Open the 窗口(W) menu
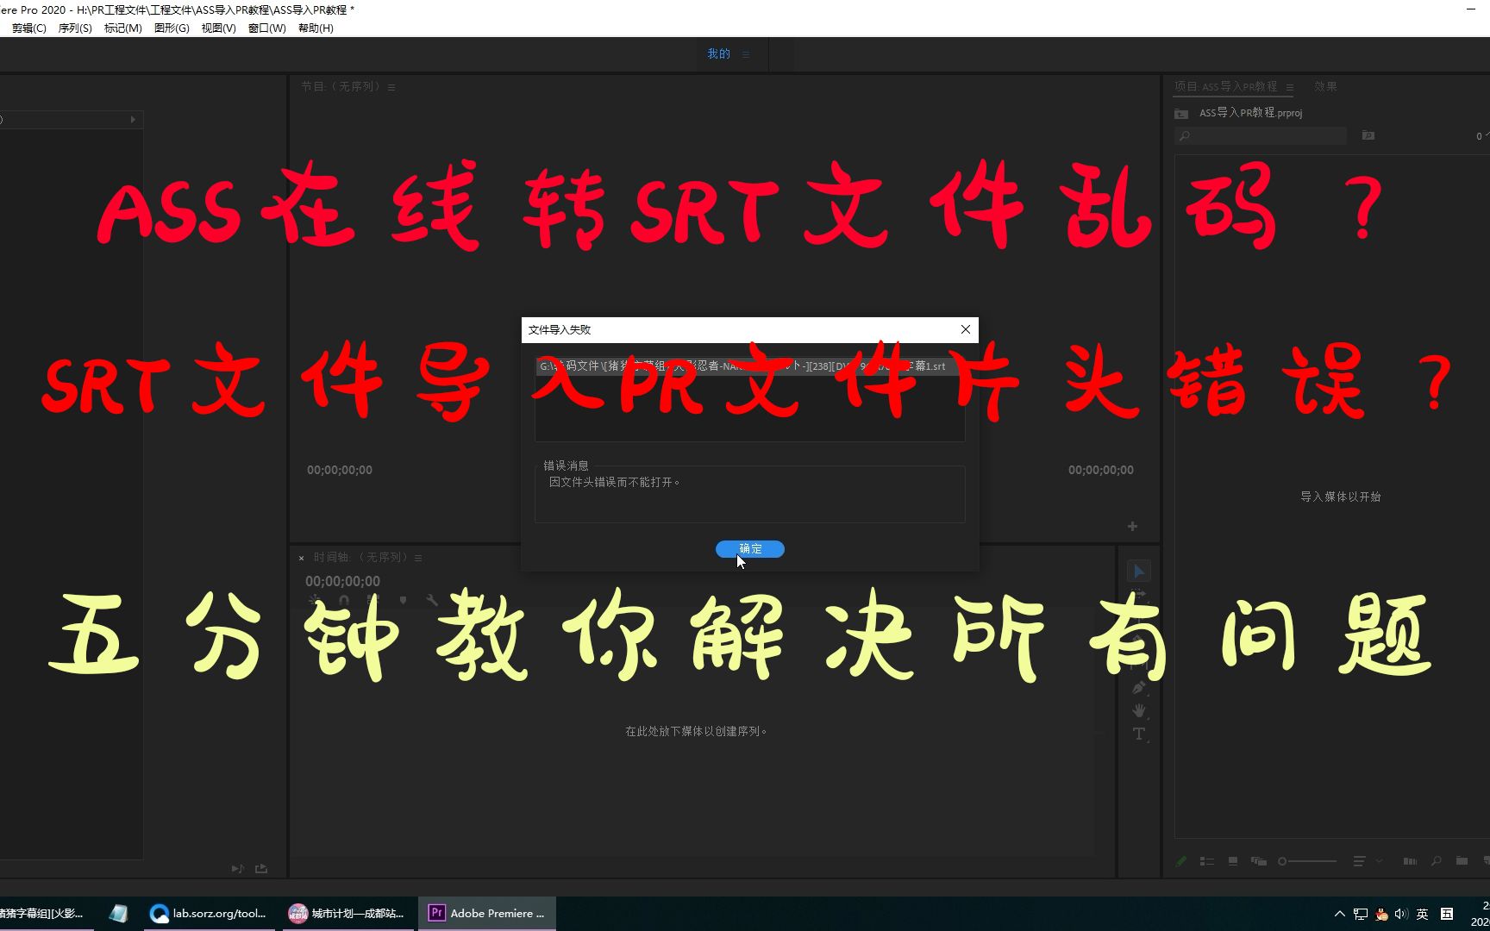This screenshot has width=1490, height=931. (x=266, y=28)
